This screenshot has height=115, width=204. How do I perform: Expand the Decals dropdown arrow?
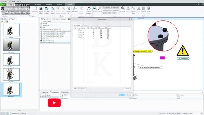click(149, 13)
